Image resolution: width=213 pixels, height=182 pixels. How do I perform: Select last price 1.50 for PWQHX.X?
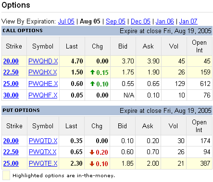point(77,72)
